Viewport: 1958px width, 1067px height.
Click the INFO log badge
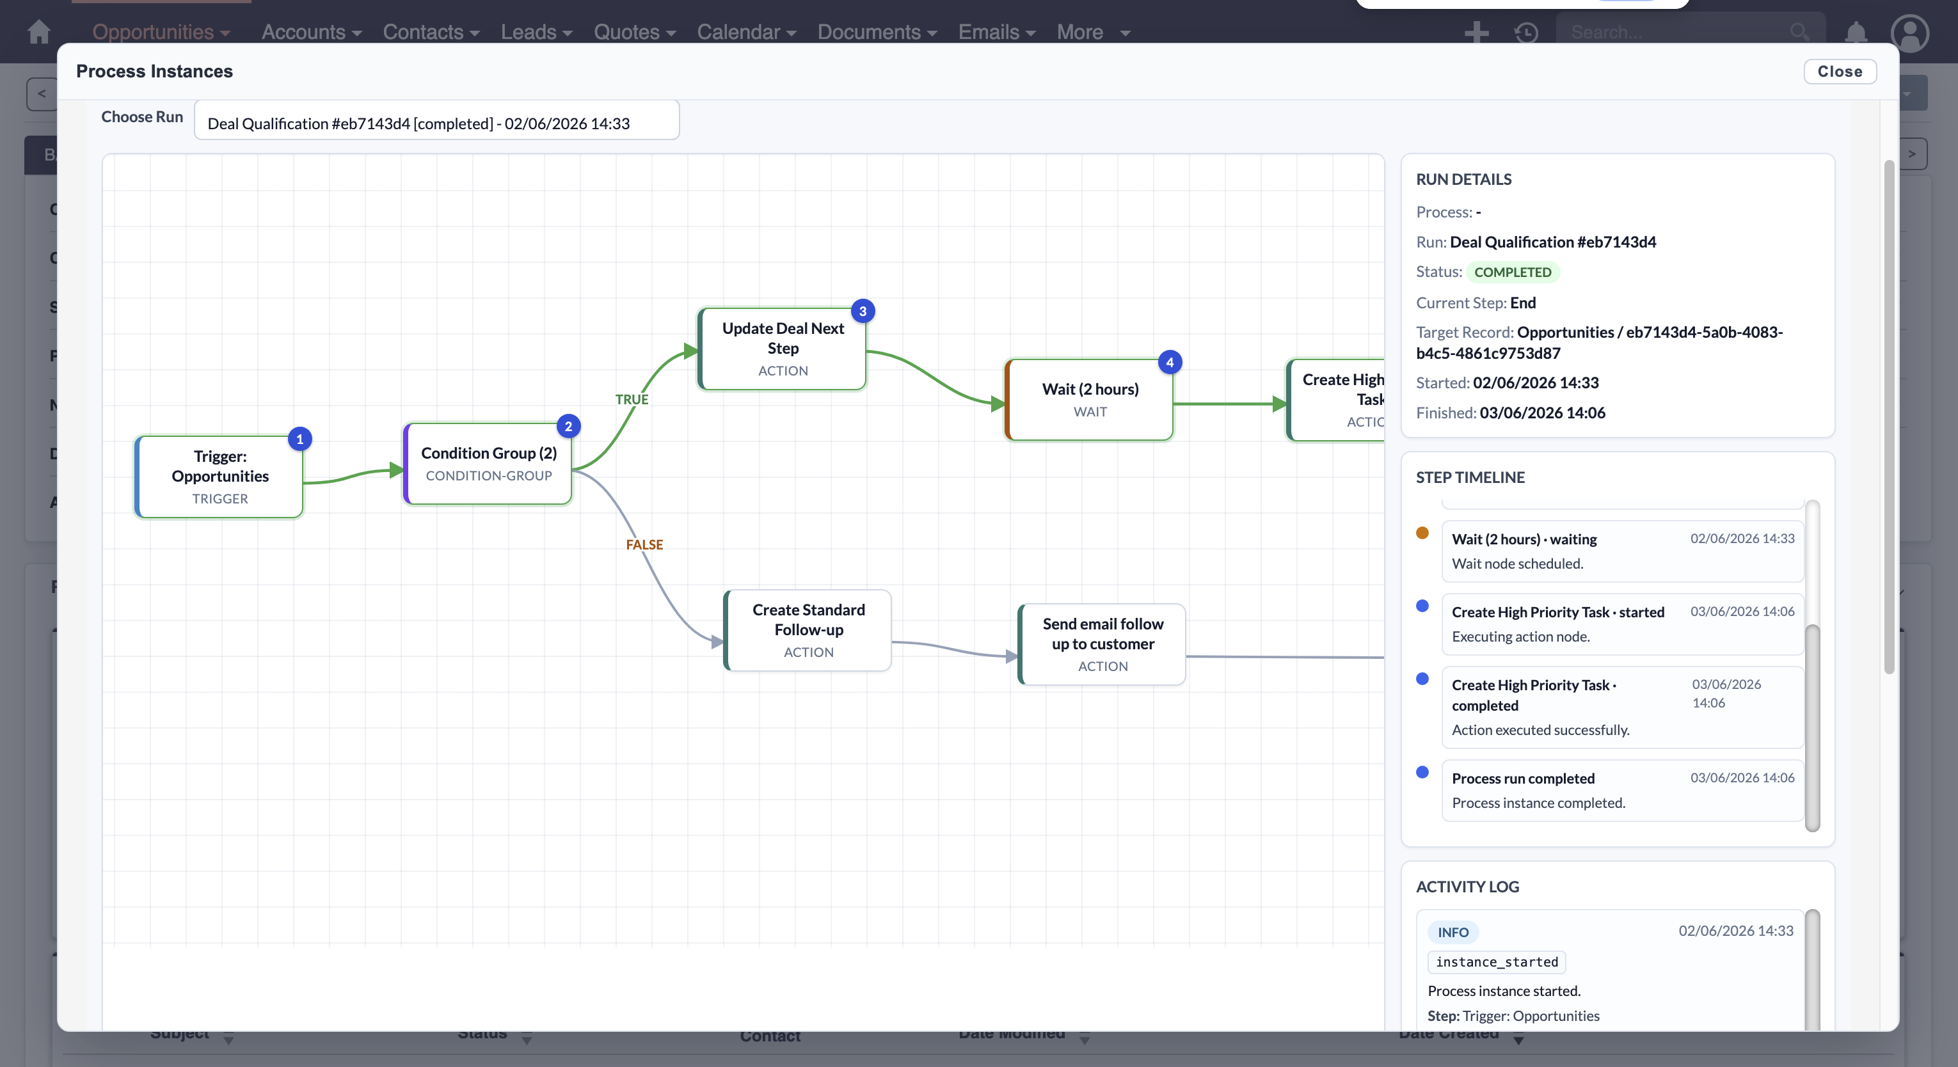1453,932
